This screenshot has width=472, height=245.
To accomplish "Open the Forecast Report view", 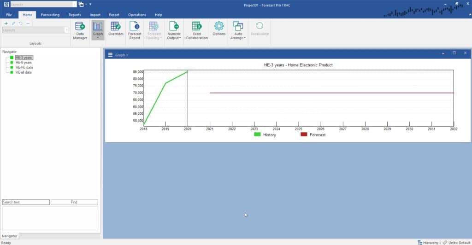I will [x=135, y=30].
